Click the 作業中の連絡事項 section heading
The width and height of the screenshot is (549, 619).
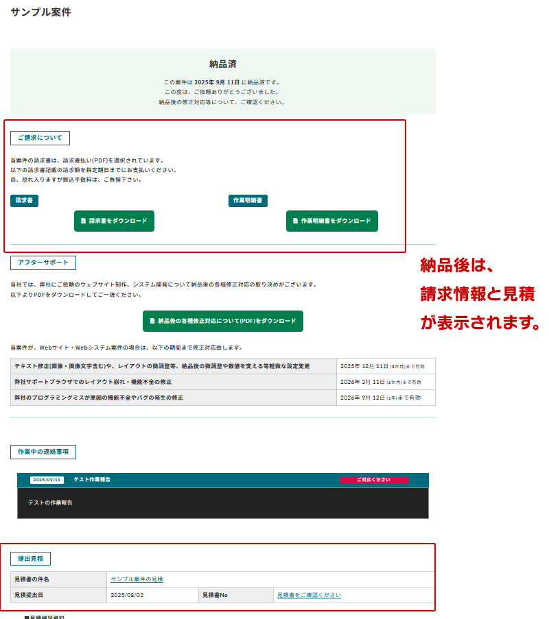[43, 452]
